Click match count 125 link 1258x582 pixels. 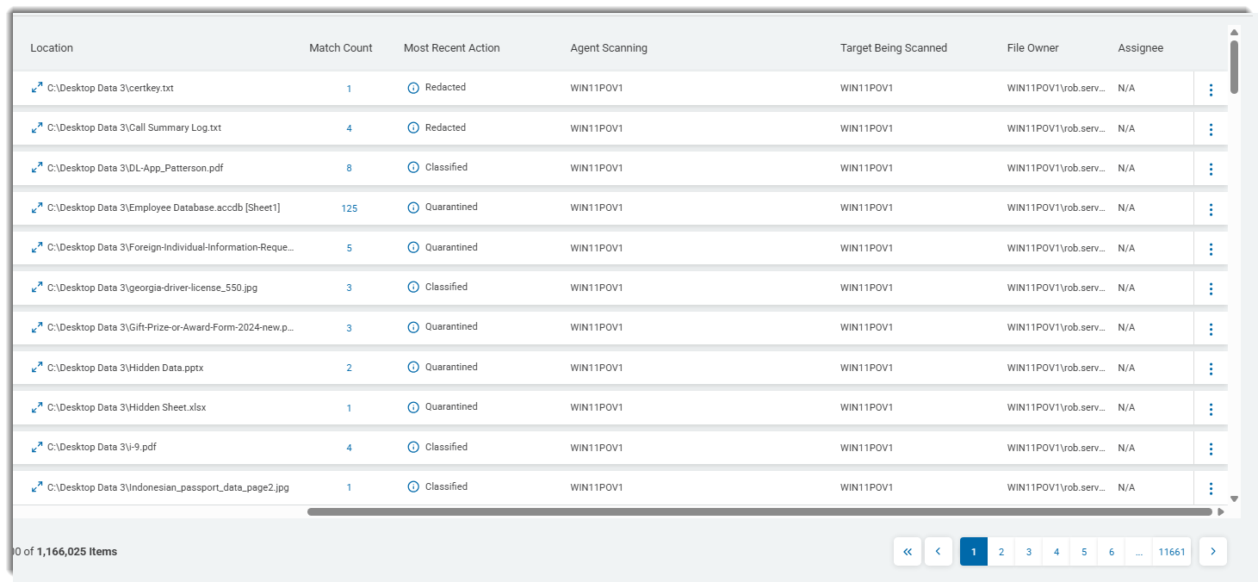point(349,208)
